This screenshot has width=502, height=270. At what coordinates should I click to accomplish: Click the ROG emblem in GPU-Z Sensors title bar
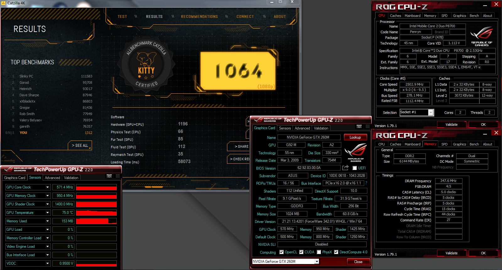point(8,170)
